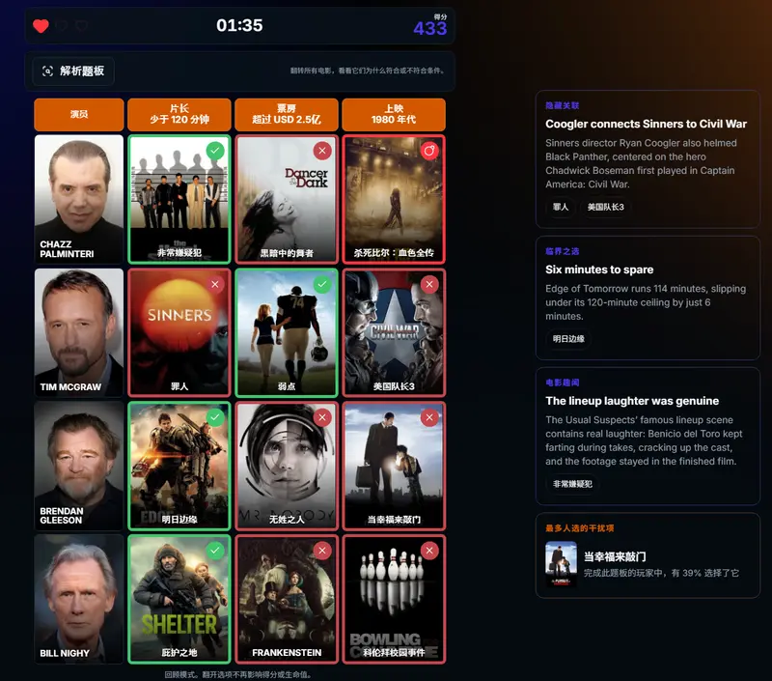Click the 解析题板 button
The height and width of the screenshot is (681, 772).
click(73, 71)
